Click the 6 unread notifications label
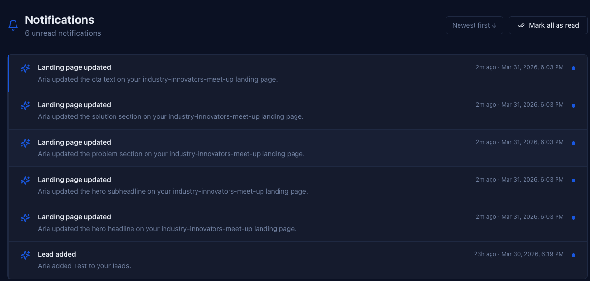Viewport: 590px width, 281px height. [63, 33]
